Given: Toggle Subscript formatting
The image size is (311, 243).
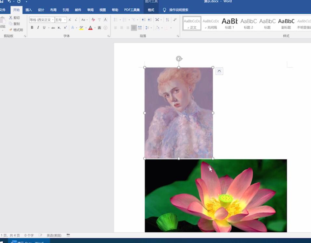Looking at the screenshot, I should click(x=59, y=28).
